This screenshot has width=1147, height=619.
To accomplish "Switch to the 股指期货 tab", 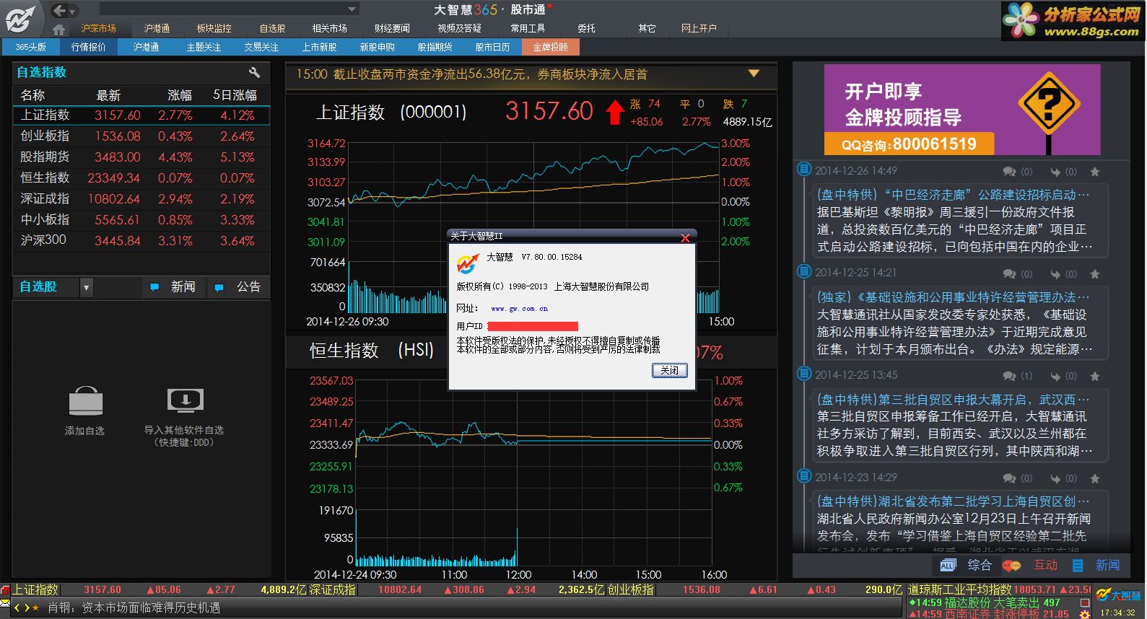I will (435, 47).
